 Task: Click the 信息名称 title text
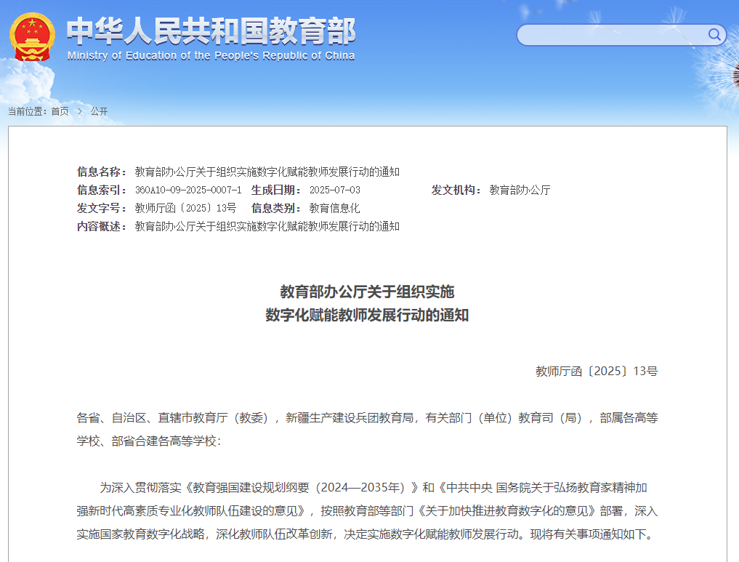click(267, 172)
